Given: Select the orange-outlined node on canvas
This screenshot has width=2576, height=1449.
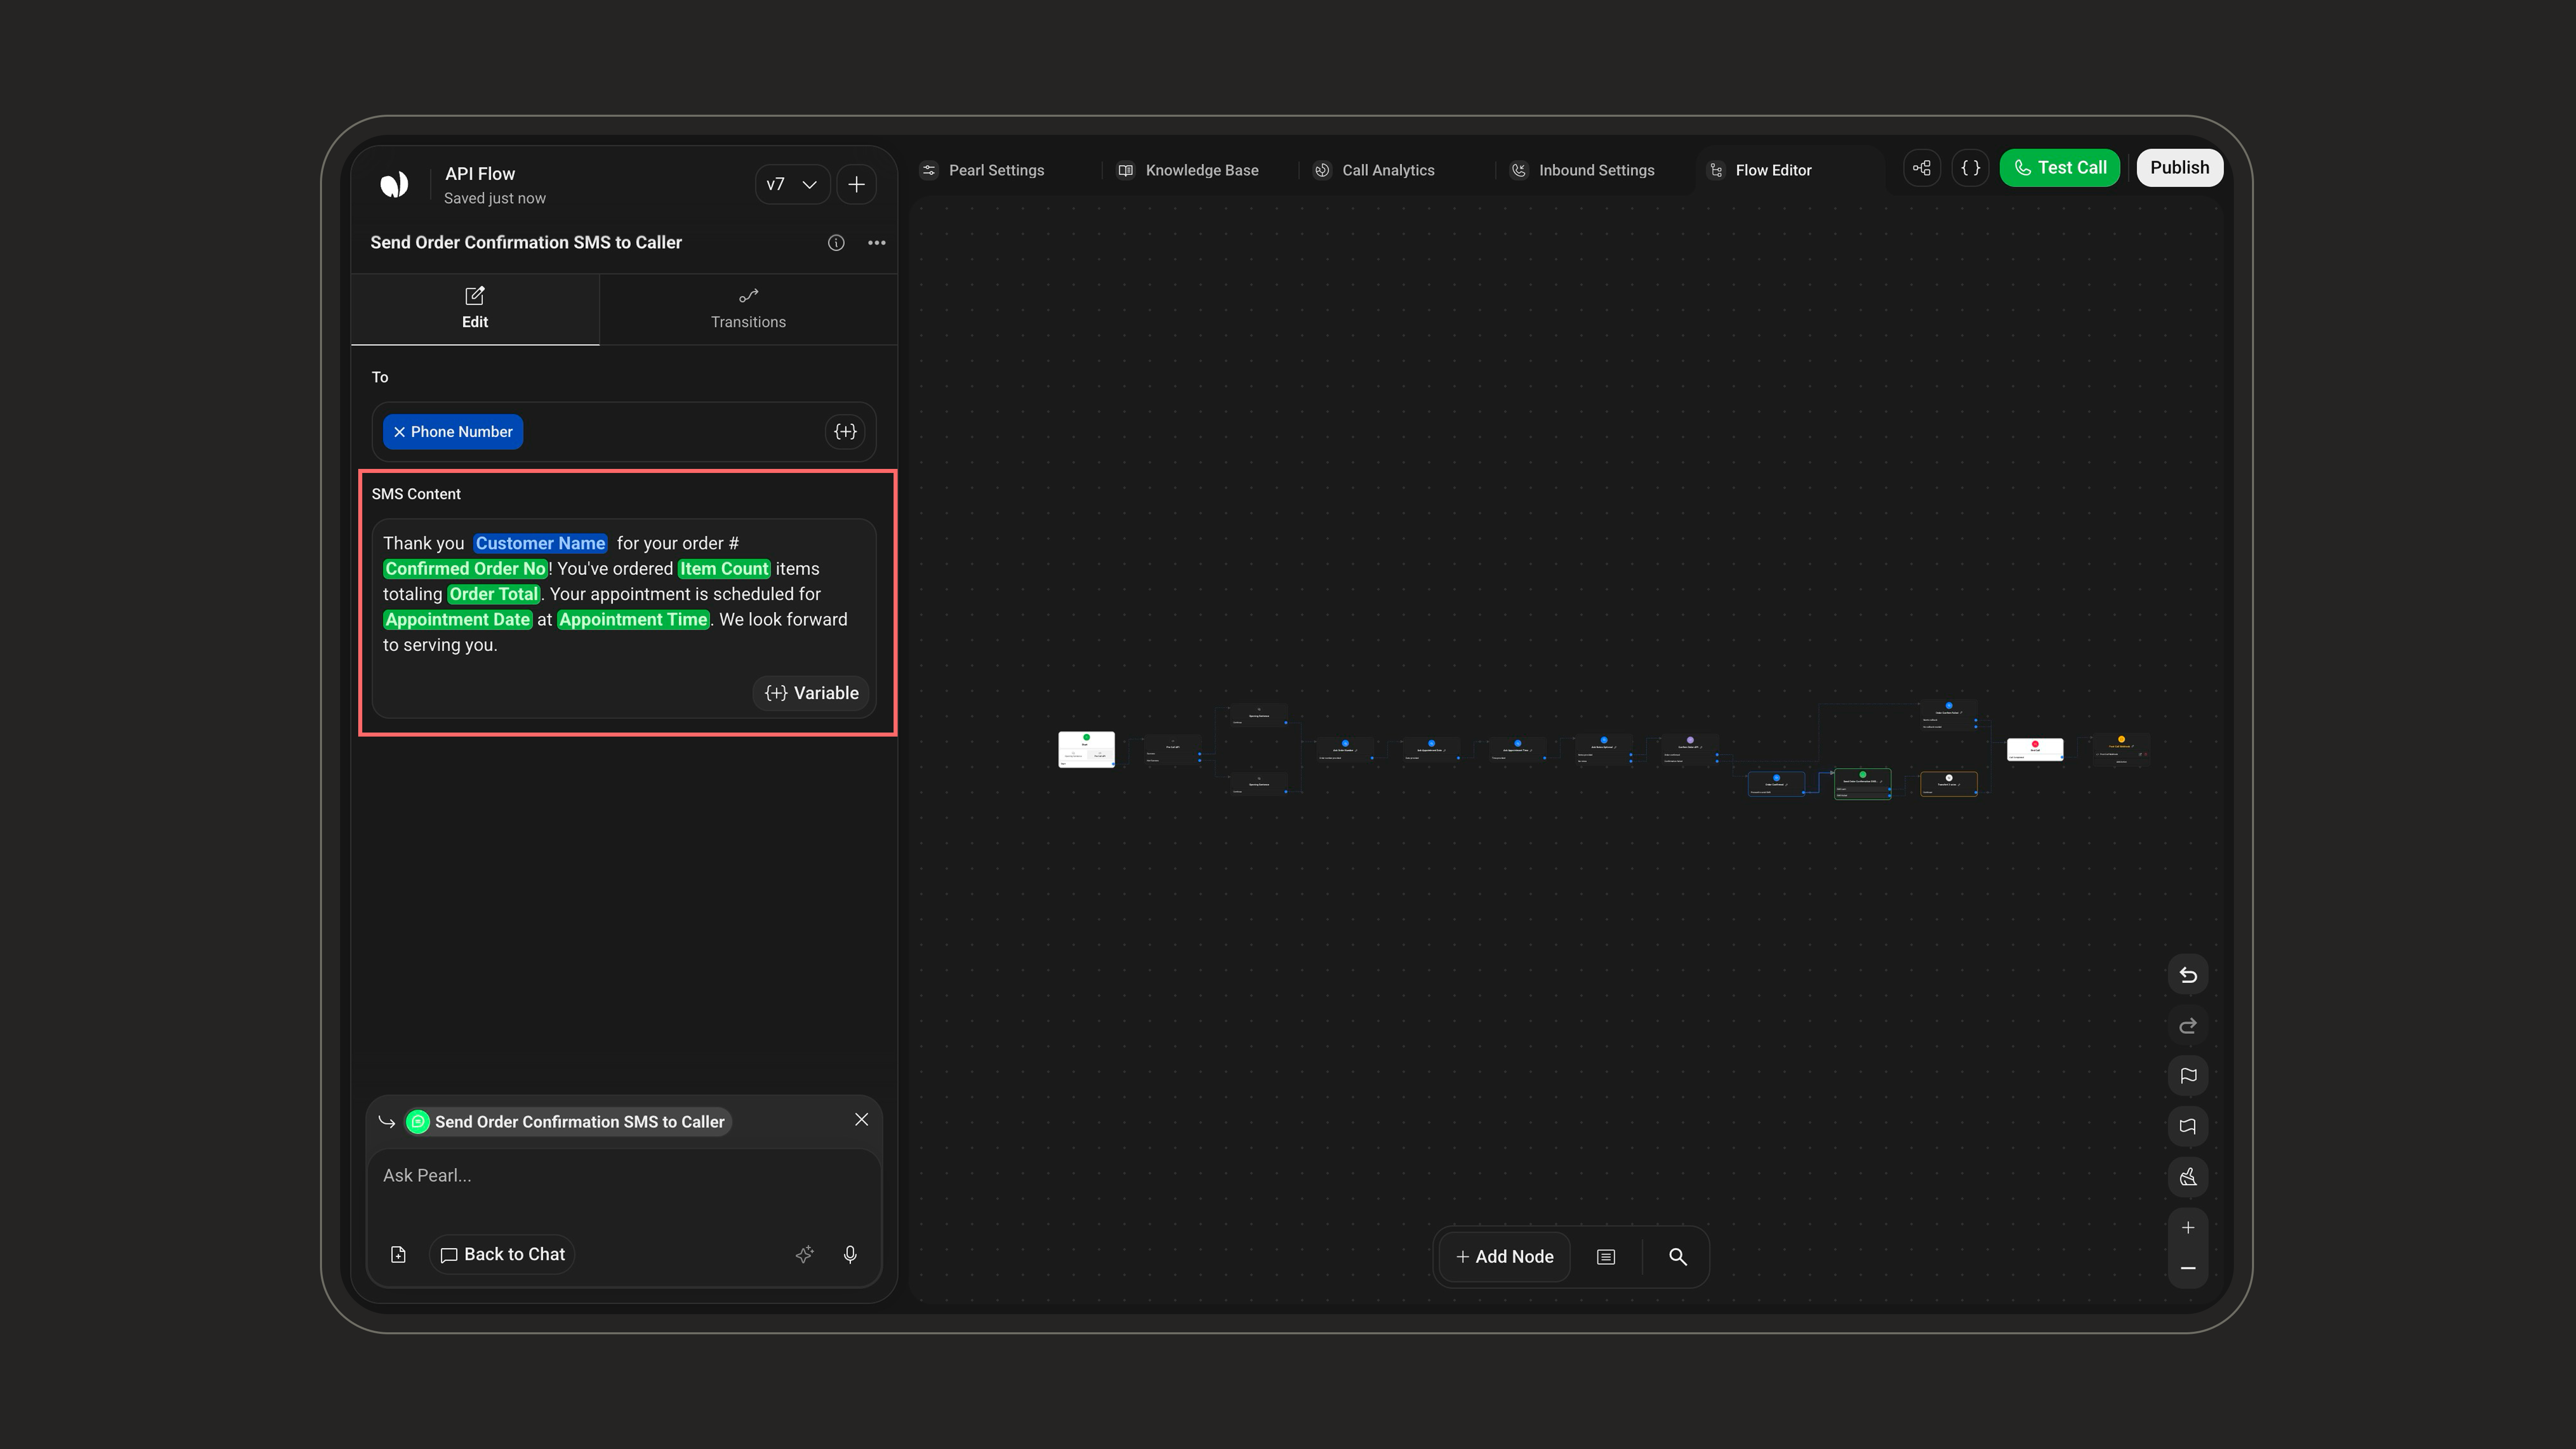Looking at the screenshot, I should 1948,784.
